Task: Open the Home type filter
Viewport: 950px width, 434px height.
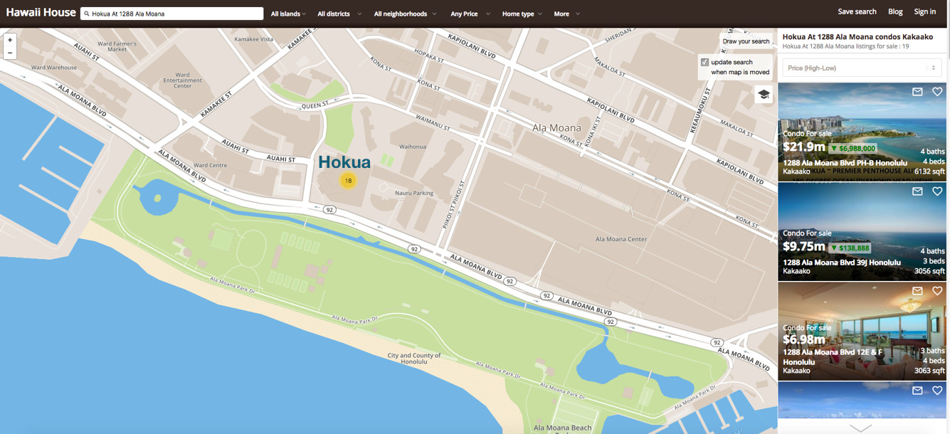Action: click(522, 14)
